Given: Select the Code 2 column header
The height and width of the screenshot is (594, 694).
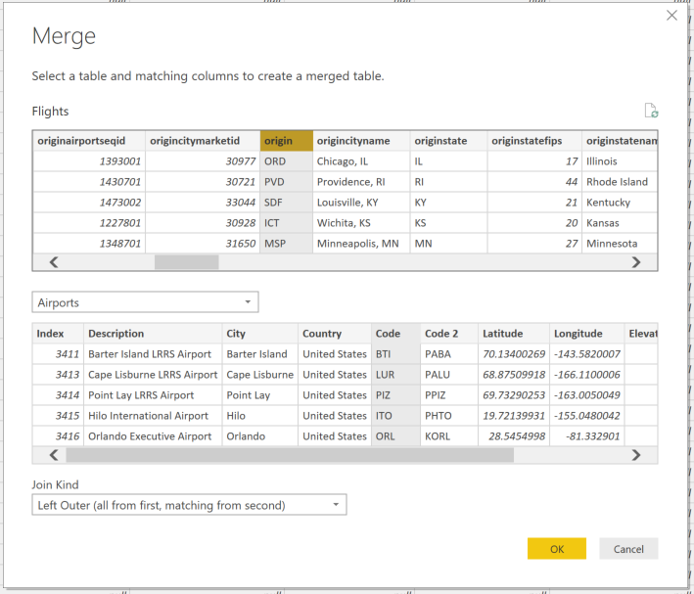Looking at the screenshot, I should (448, 334).
